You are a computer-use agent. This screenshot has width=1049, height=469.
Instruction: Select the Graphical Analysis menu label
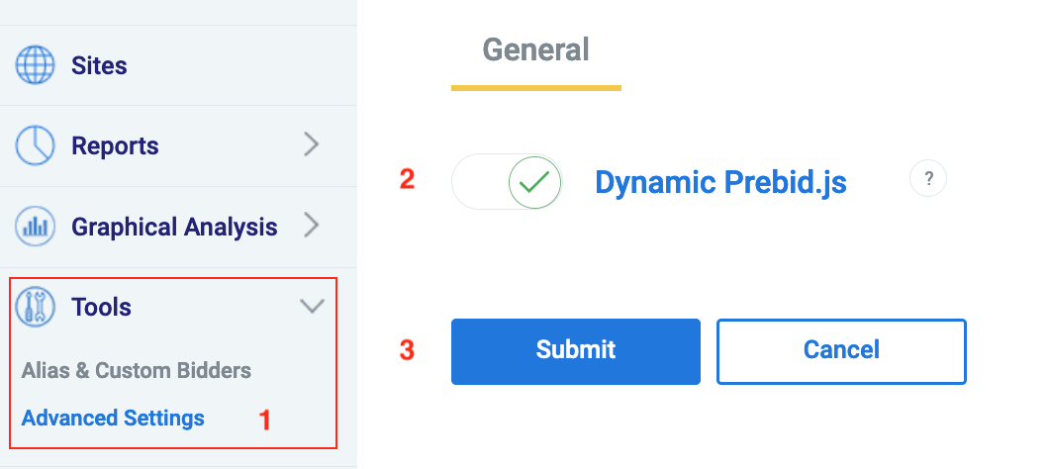(x=172, y=227)
